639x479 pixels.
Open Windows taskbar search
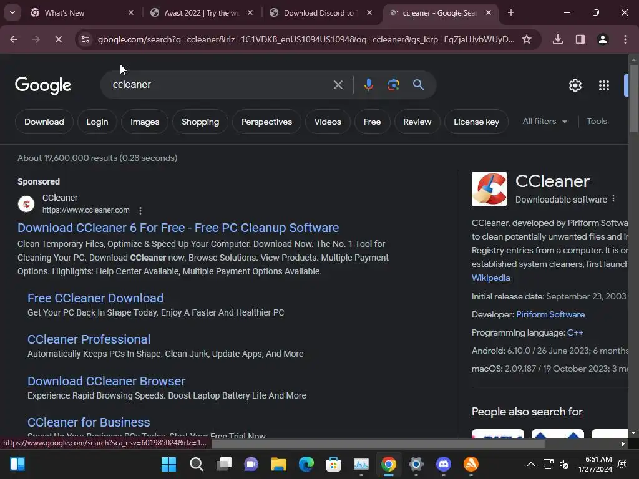coord(196,464)
